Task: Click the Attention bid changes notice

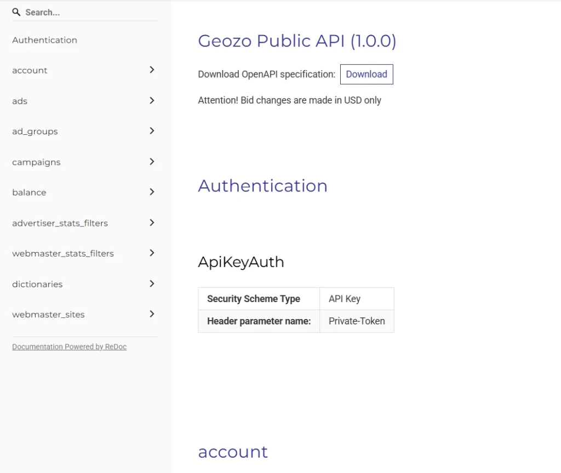Action: (x=289, y=100)
